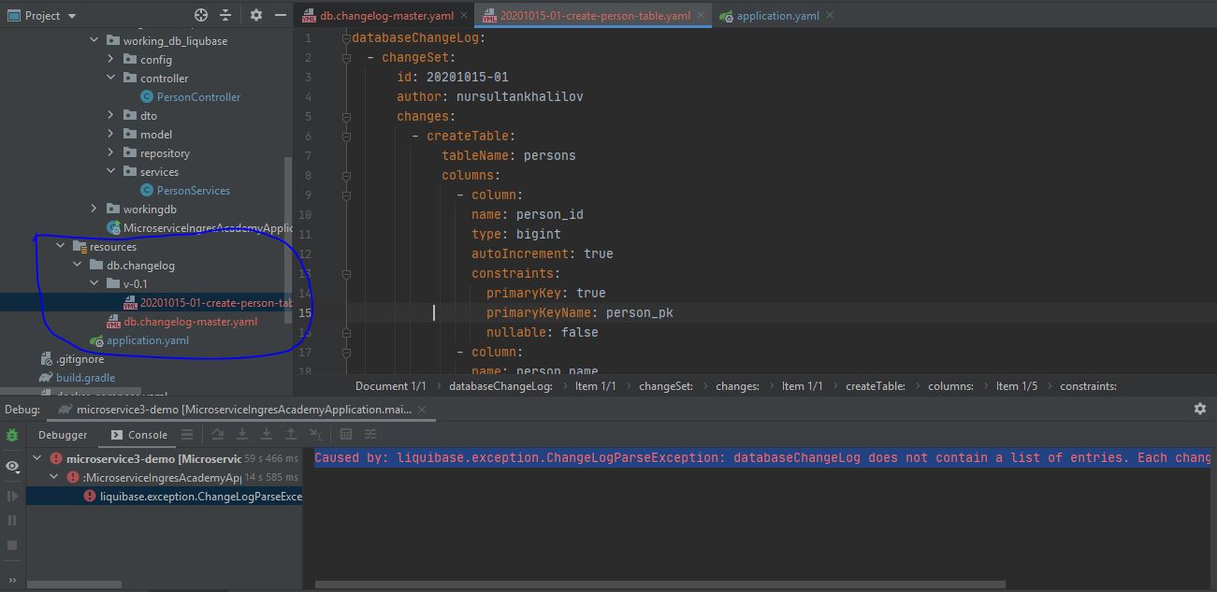The height and width of the screenshot is (592, 1217).
Task: Open Project panel settings gear
Action: [256, 15]
